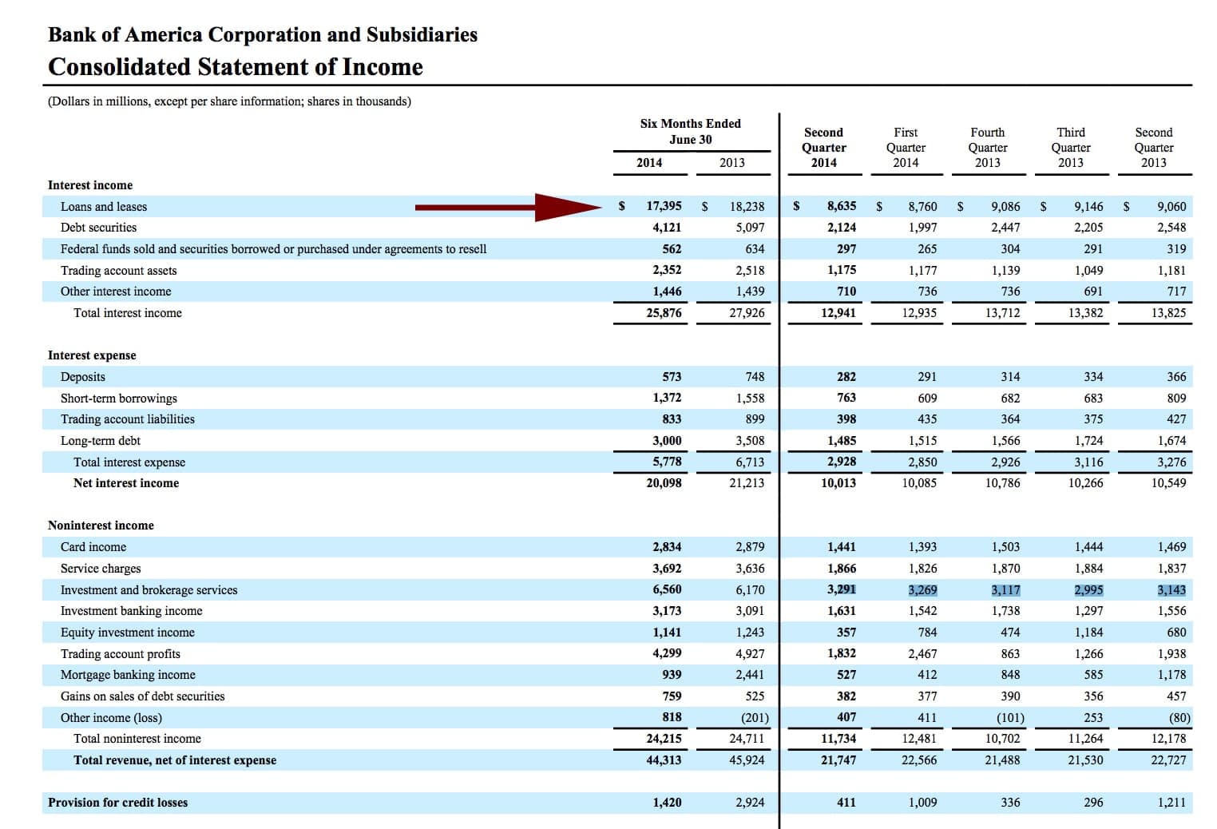This screenshot has width=1217, height=829.
Task: Select the Long-term debt value 3,000
Action: pyautogui.click(x=667, y=441)
